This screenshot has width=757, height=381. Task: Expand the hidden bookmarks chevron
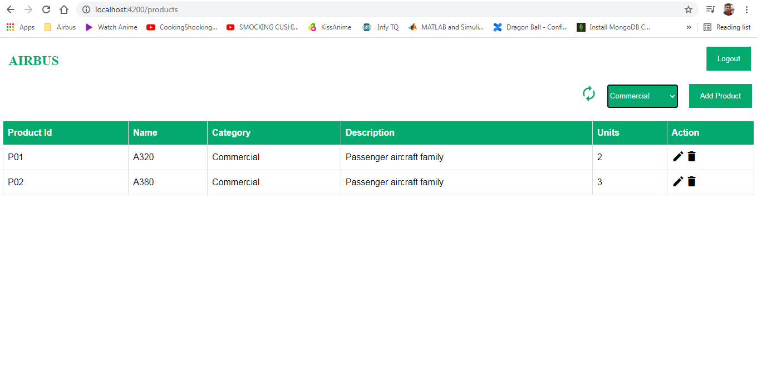(x=689, y=27)
